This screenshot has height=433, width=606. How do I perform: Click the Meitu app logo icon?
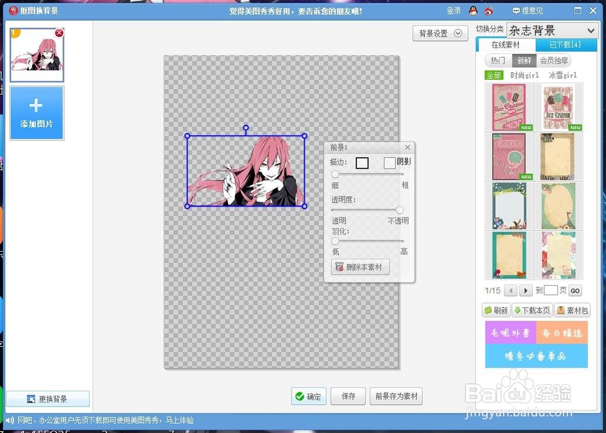(13, 10)
